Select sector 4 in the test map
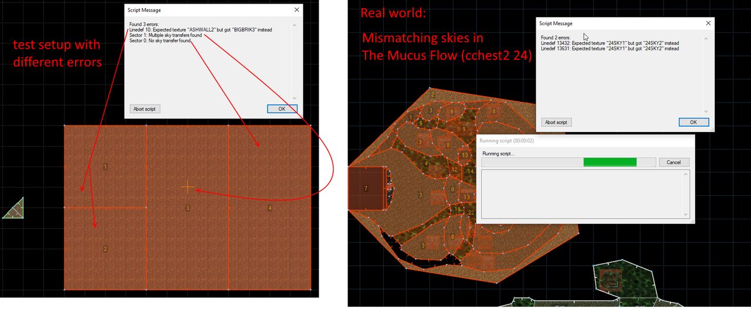751x309 pixels. click(x=270, y=208)
